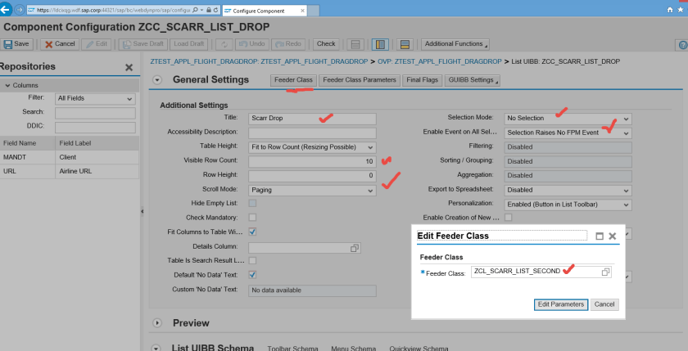Click the Search input field
688x351 pixels.
coord(95,113)
